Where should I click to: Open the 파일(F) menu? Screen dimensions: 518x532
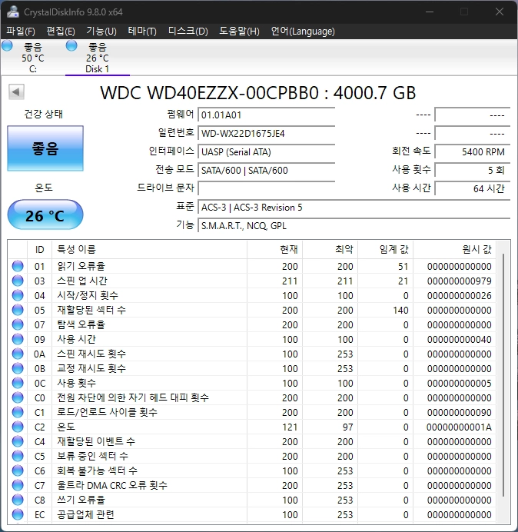21,32
